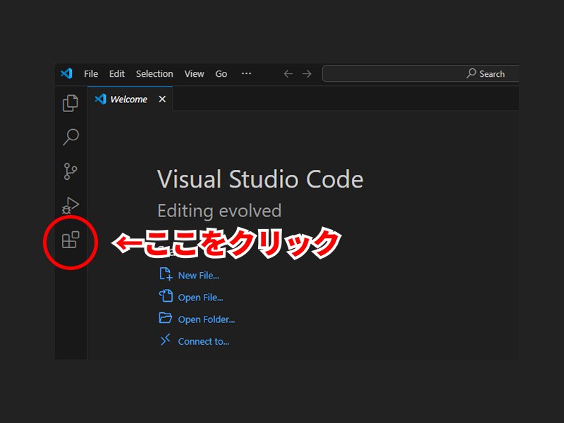Click the Visual Studio Code heading
Viewport: 564px width, 423px height.
(x=260, y=179)
